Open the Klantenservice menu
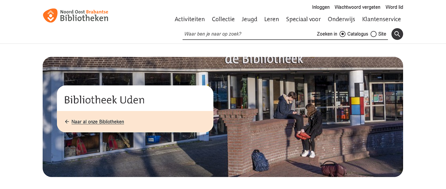 [x=381, y=20]
